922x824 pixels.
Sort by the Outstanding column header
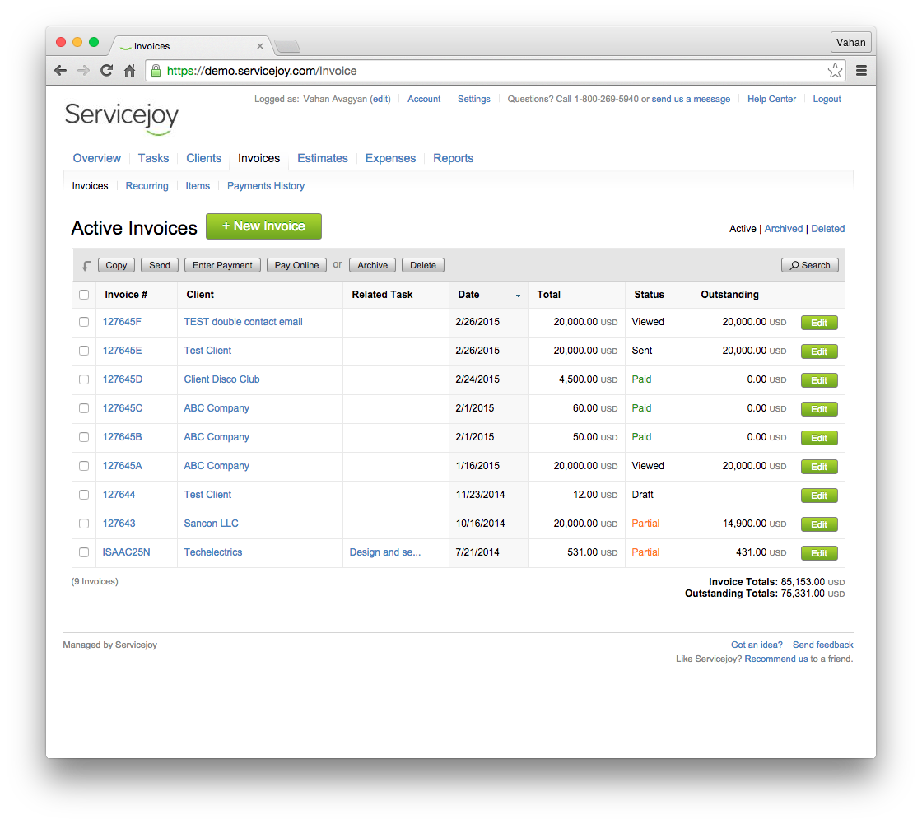[x=729, y=295]
